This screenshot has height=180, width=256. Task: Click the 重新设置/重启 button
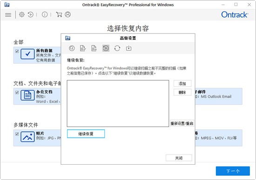(x=182, y=123)
